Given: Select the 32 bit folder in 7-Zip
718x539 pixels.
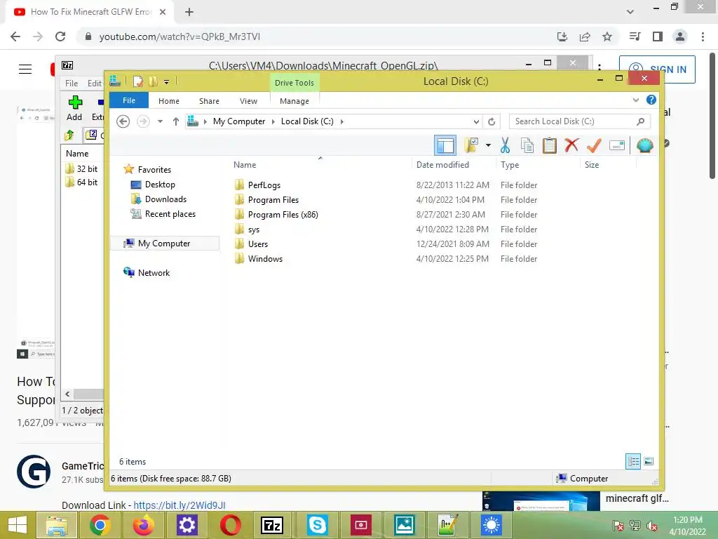Looking at the screenshot, I should tap(81, 168).
